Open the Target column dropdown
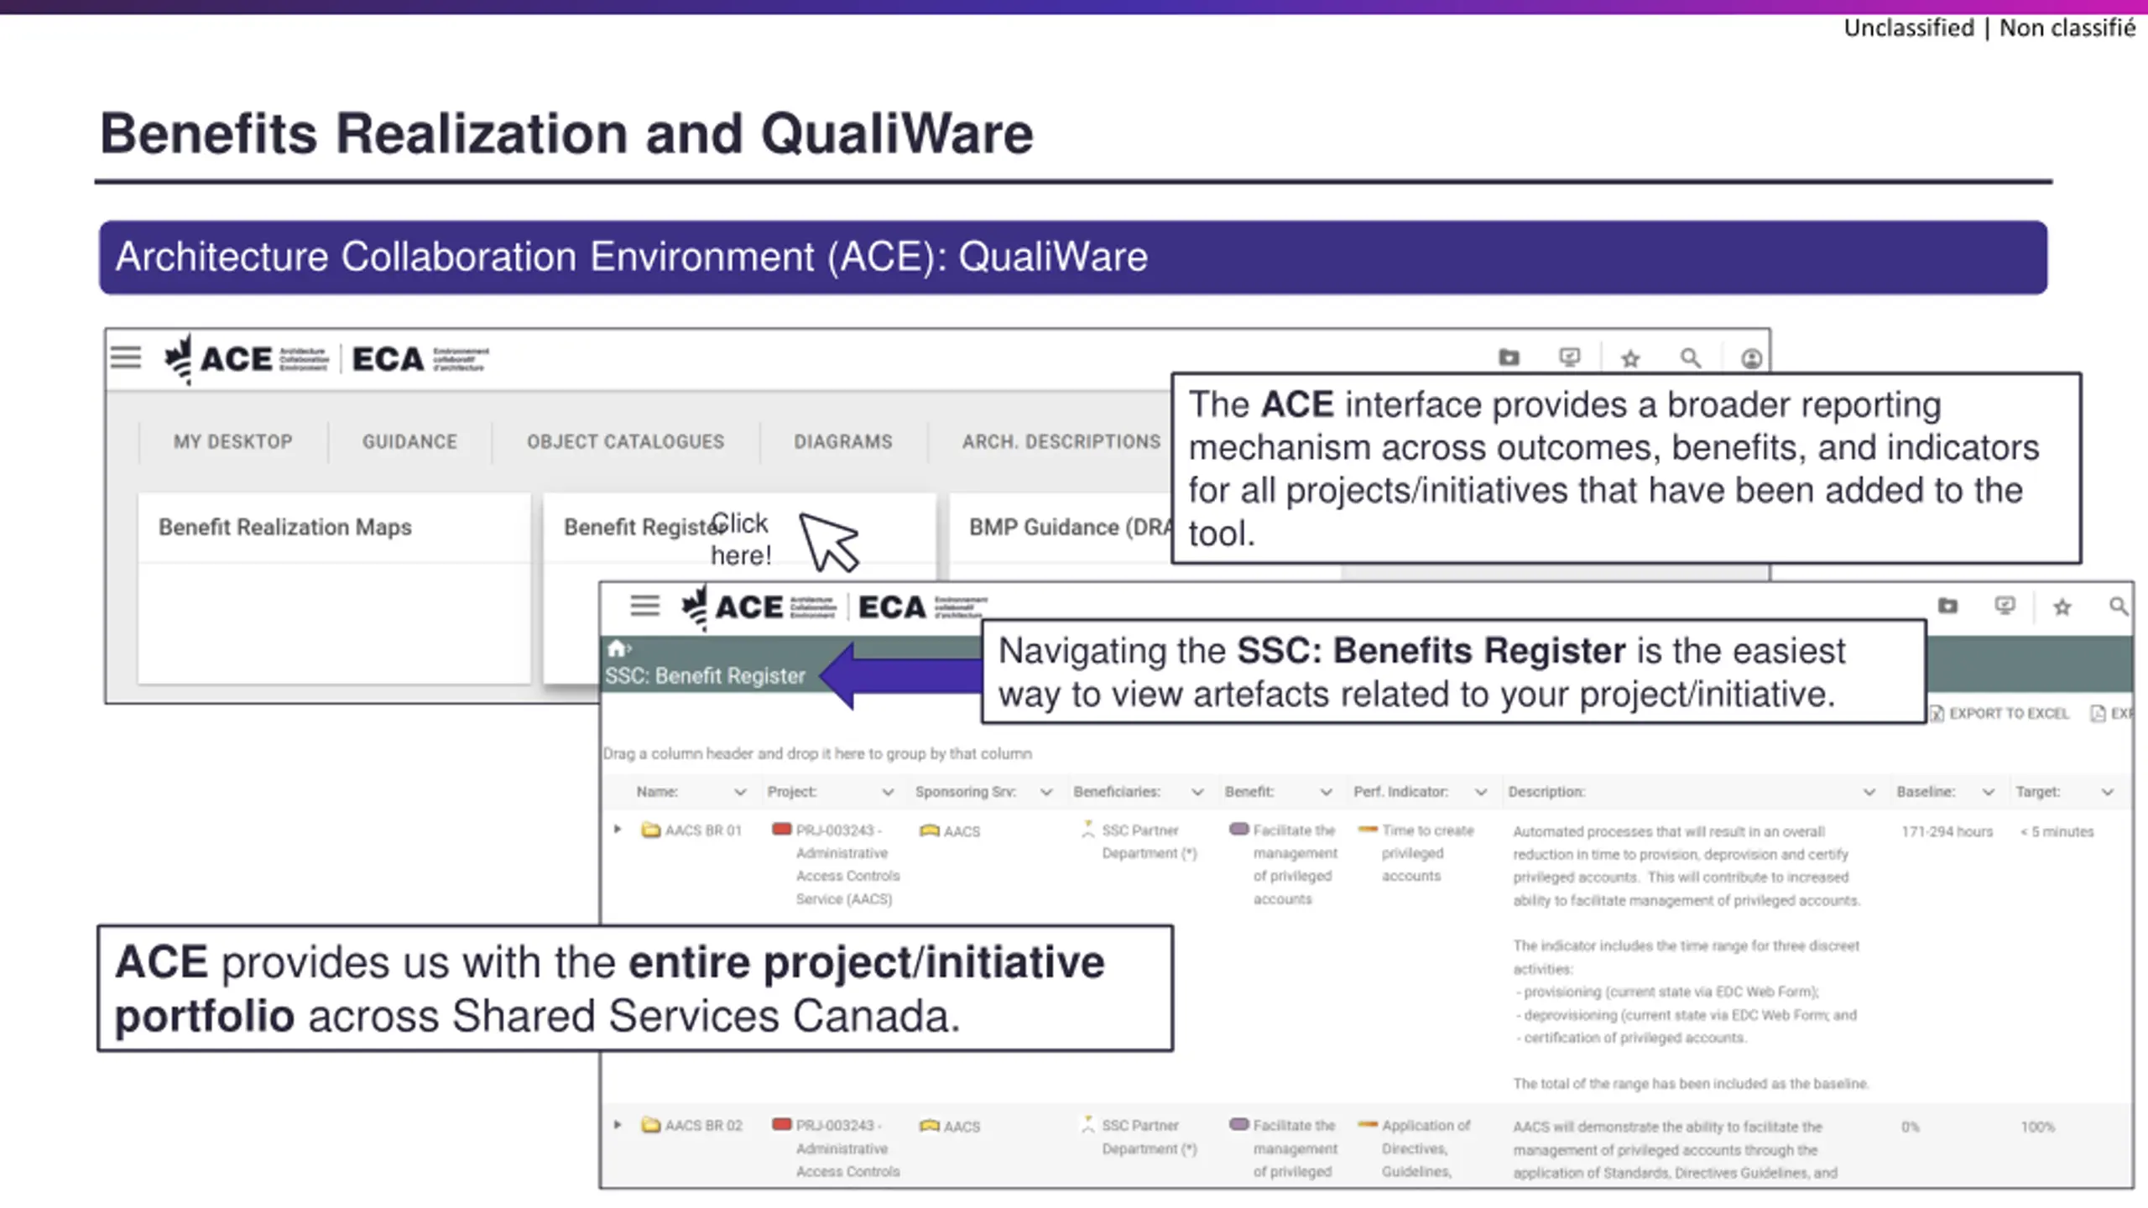 click(x=2108, y=792)
